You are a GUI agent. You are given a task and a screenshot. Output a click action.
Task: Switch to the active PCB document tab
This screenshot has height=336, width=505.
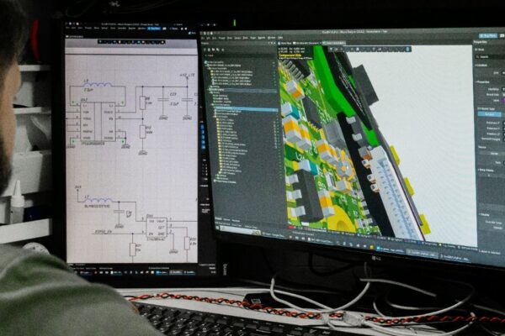click(333, 43)
